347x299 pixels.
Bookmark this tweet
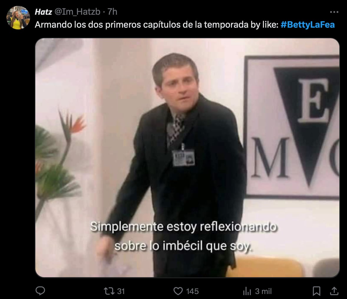(x=316, y=291)
